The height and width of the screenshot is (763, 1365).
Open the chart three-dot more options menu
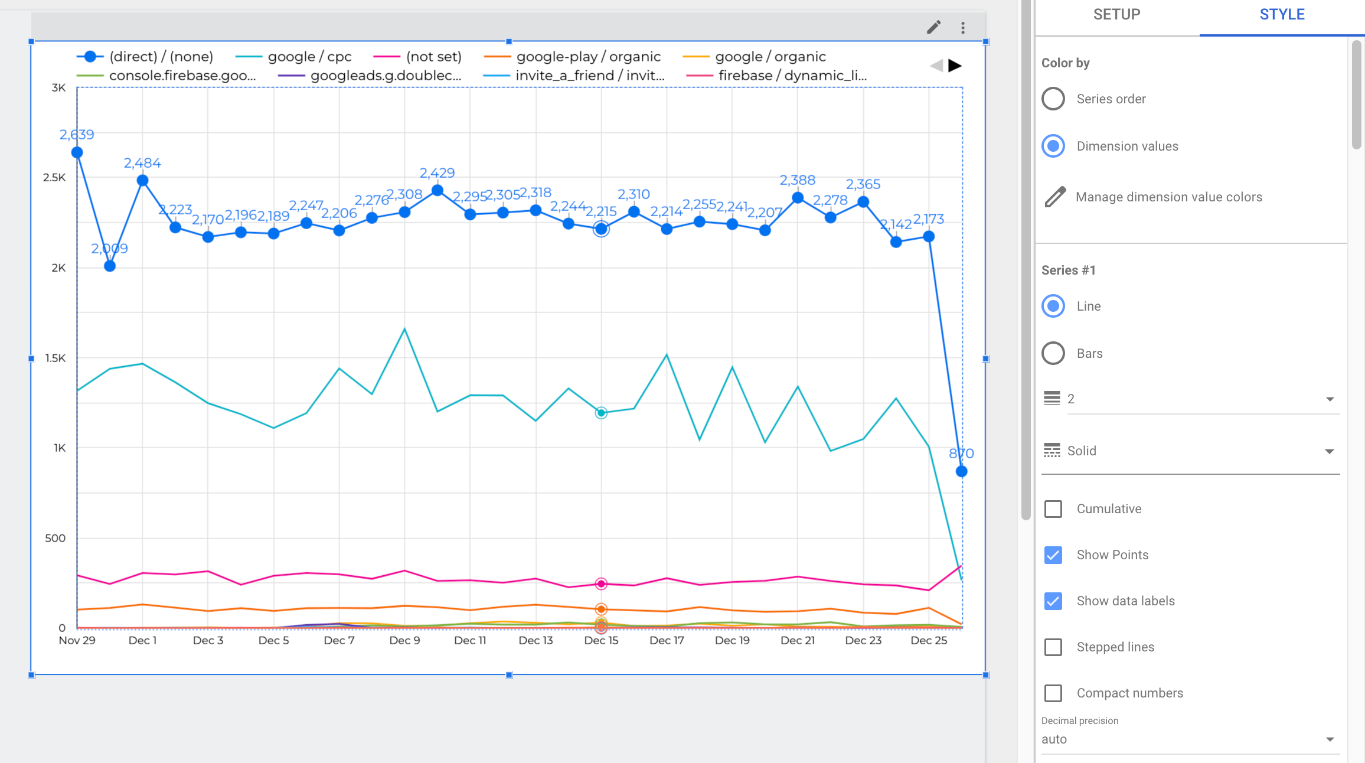point(963,28)
